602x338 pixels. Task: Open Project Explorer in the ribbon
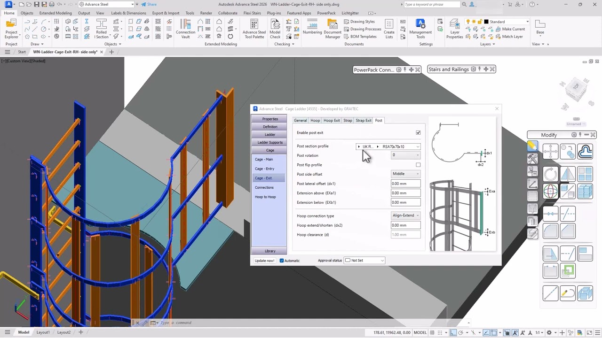pyautogui.click(x=11, y=29)
